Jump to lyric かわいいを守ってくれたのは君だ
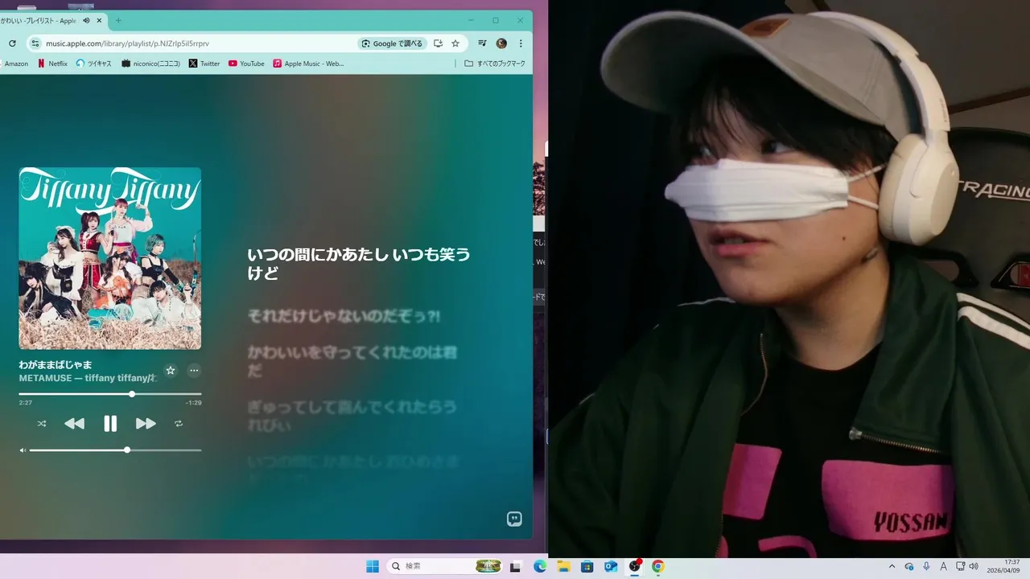The image size is (1030, 579). pyautogui.click(x=352, y=361)
